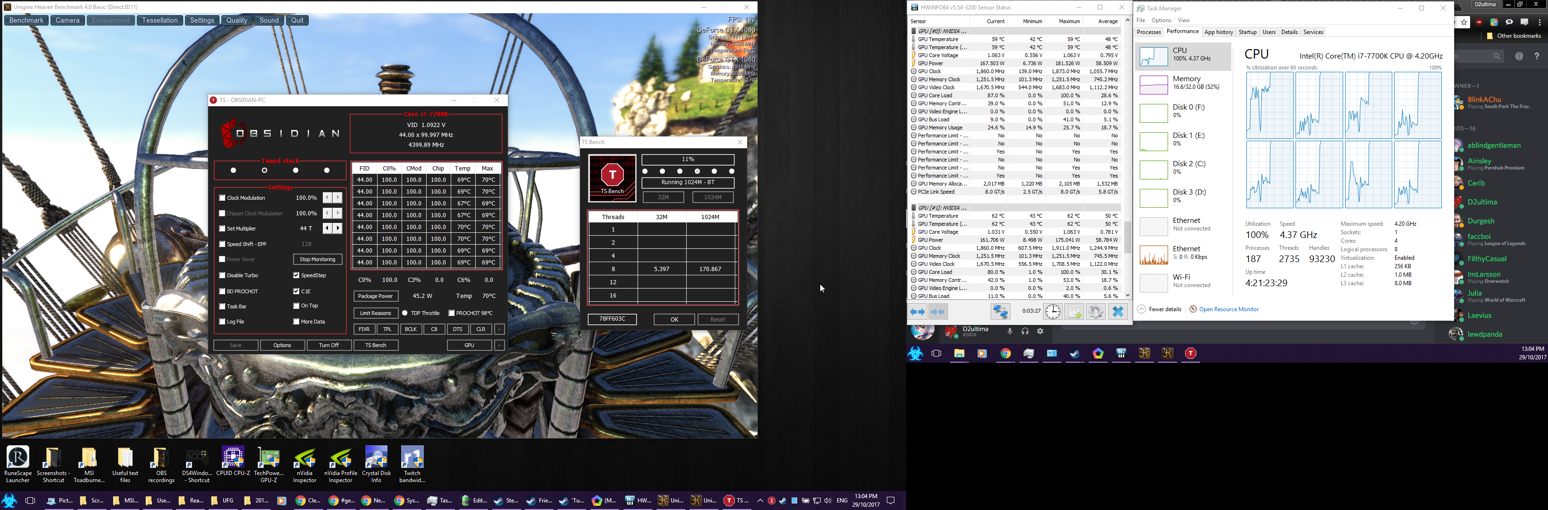Enable Disable Turbo checkbox in ThrottleStop
This screenshot has height=510, width=1548.
(222, 275)
